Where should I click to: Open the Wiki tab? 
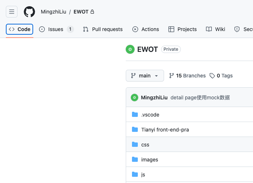(x=215, y=29)
